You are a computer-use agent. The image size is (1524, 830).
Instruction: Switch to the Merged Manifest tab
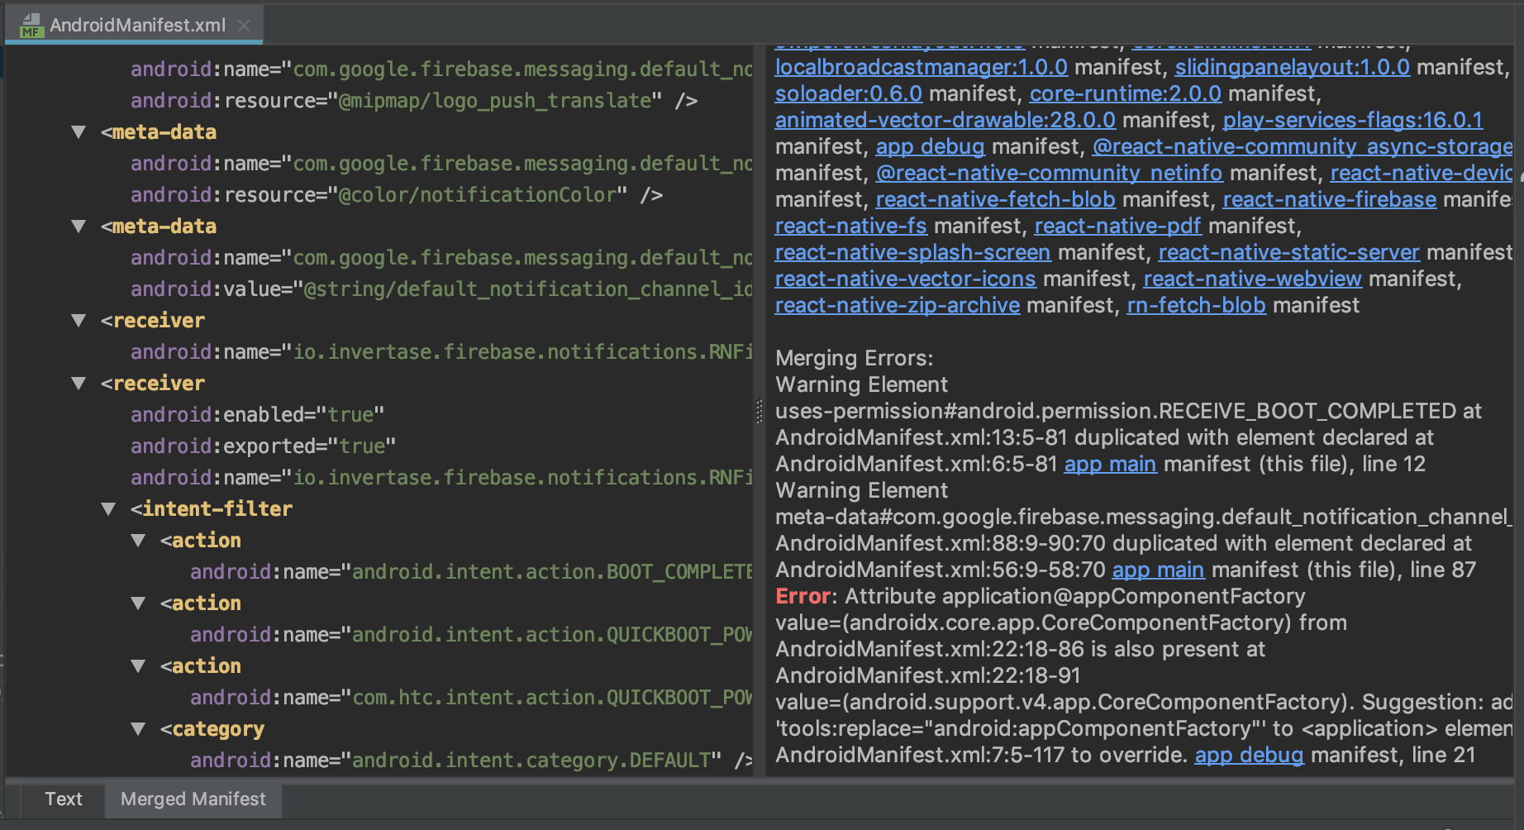point(193,799)
